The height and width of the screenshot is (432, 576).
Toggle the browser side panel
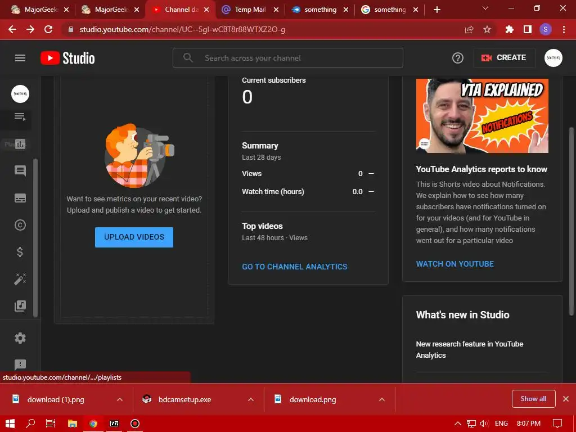(x=528, y=29)
